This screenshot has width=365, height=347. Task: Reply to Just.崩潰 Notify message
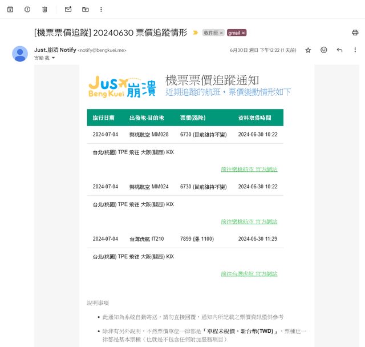pyautogui.click(x=339, y=50)
